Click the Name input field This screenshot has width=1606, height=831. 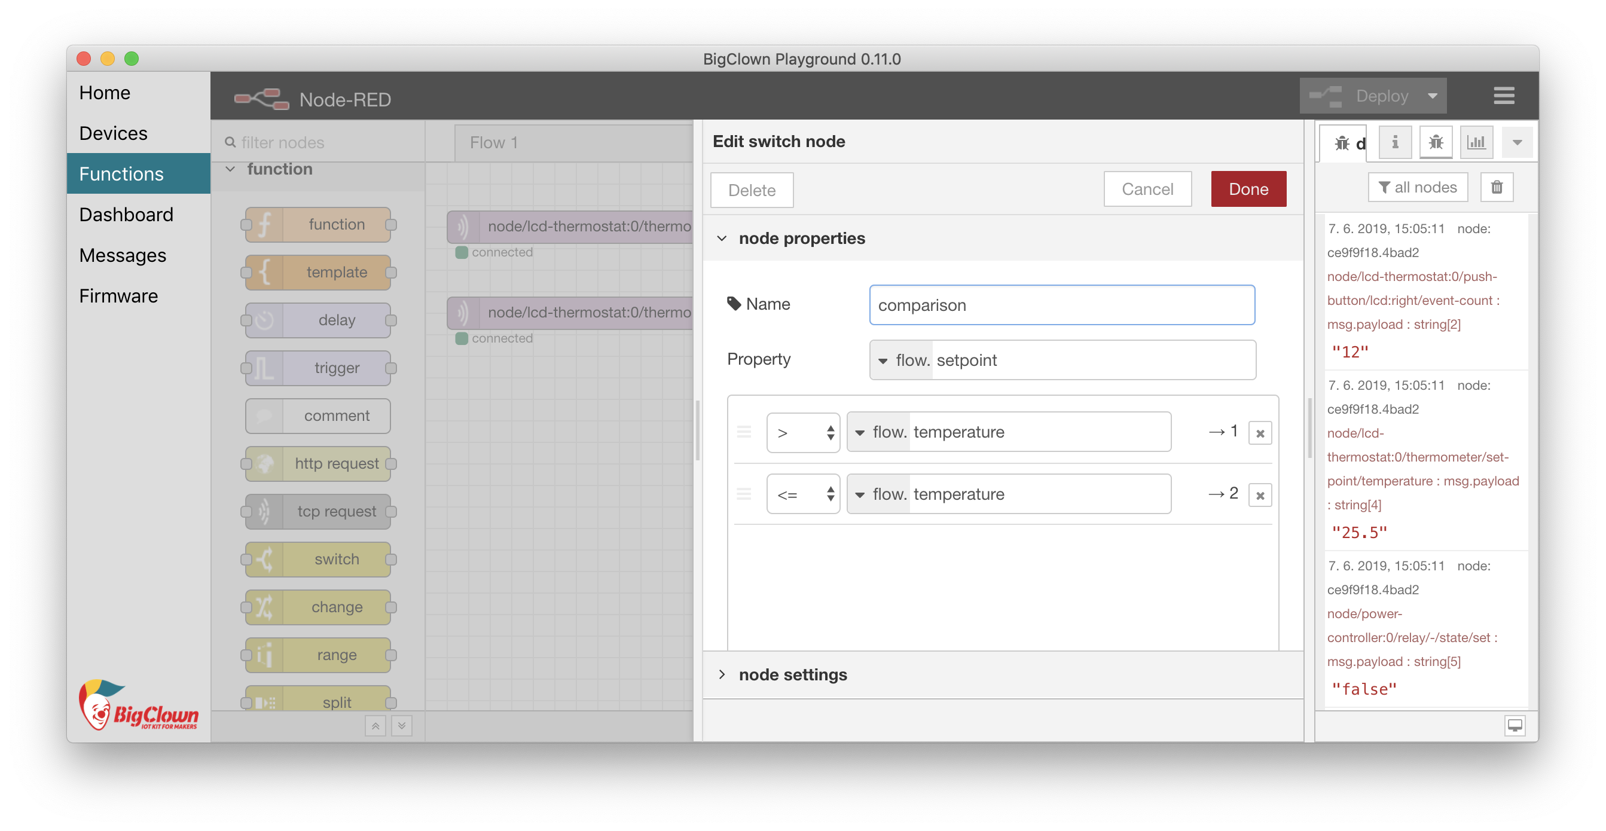coord(1062,305)
